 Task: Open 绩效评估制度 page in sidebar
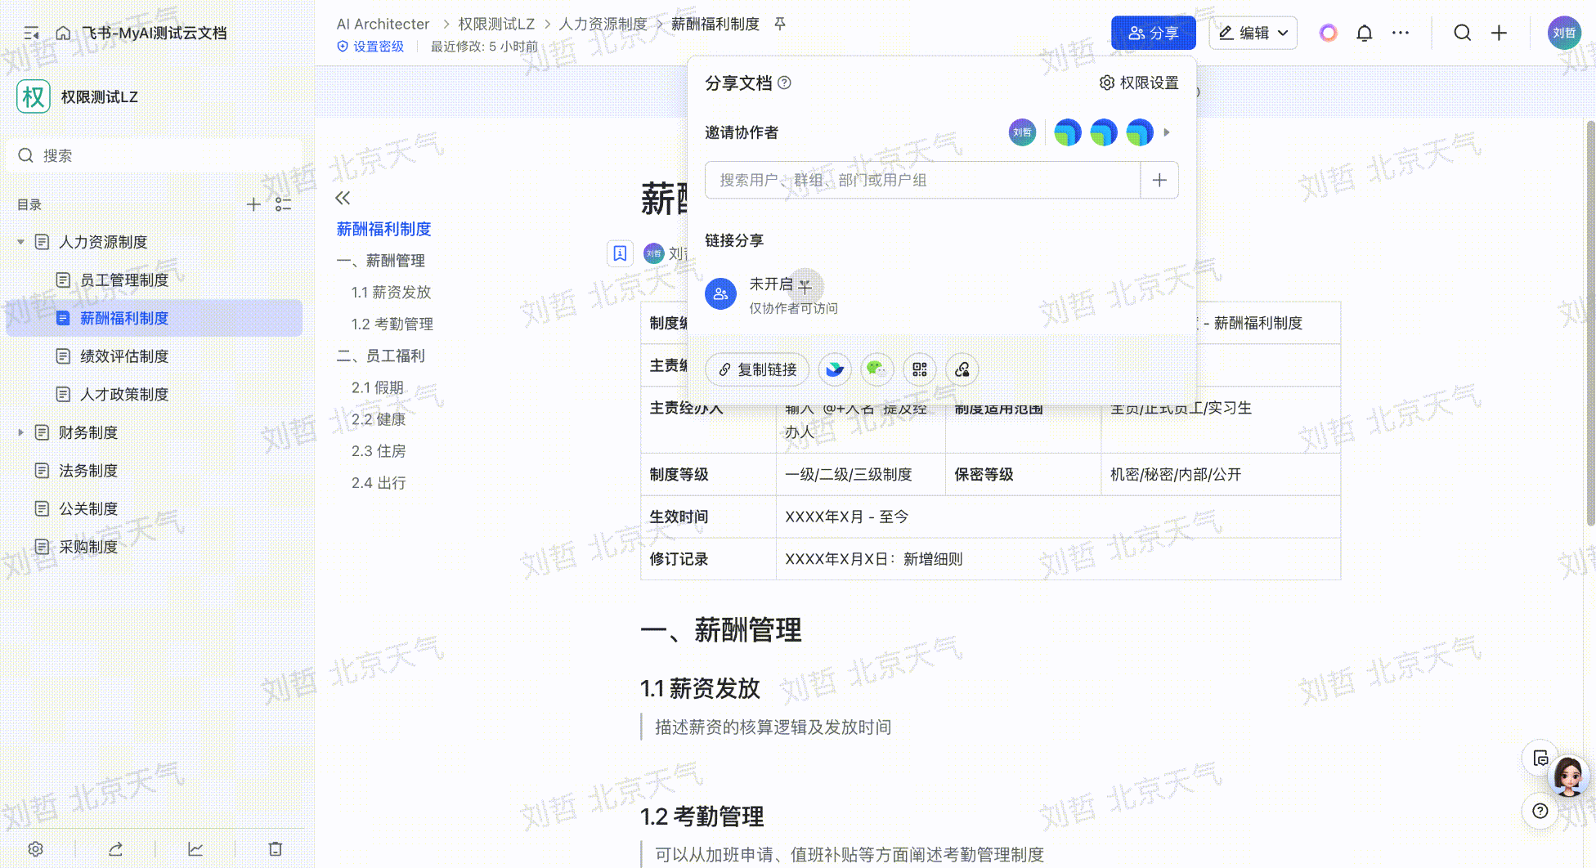pos(123,356)
